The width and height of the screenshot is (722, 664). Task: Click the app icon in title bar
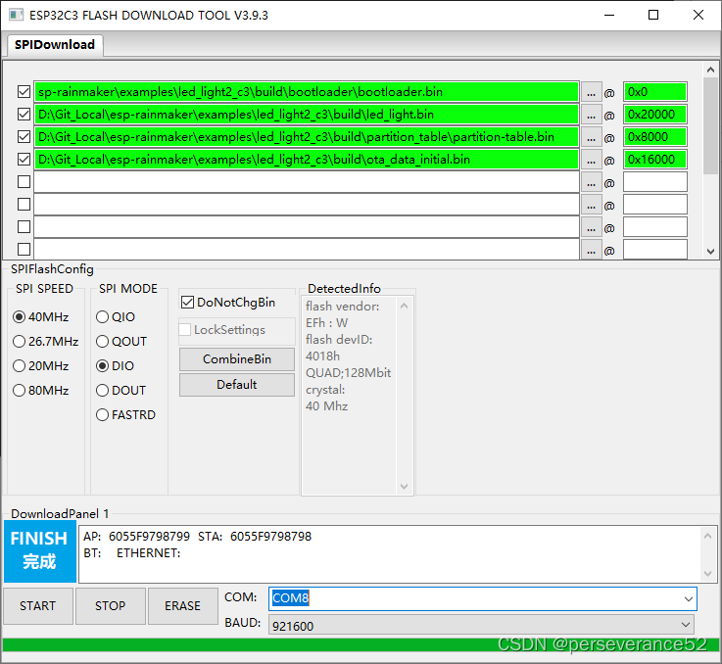point(16,15)
